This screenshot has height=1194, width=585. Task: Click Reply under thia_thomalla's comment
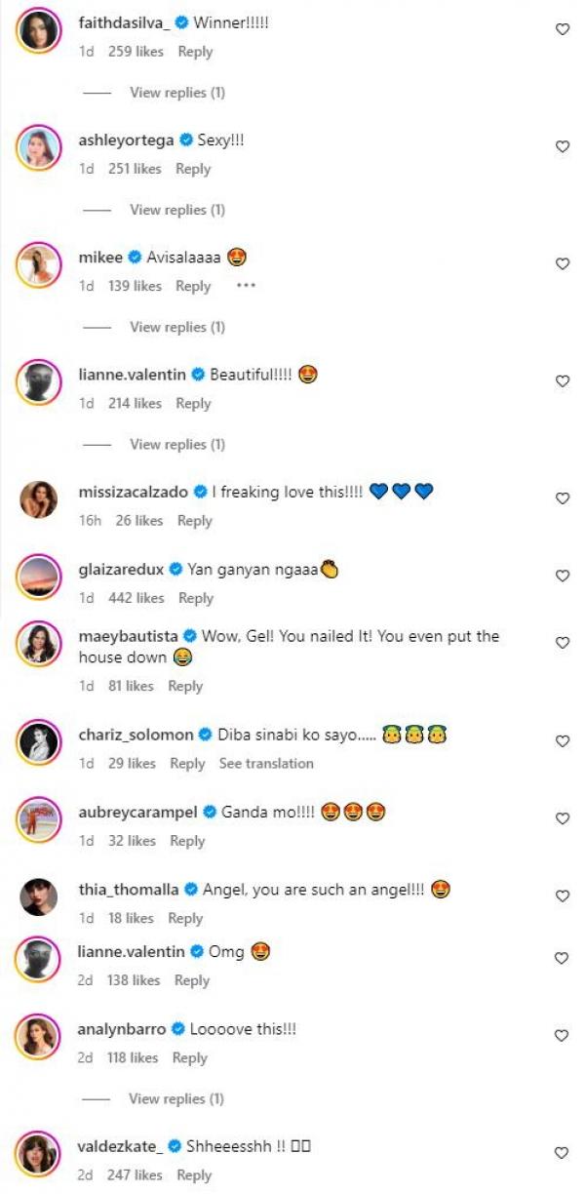(x=185, y=918)
